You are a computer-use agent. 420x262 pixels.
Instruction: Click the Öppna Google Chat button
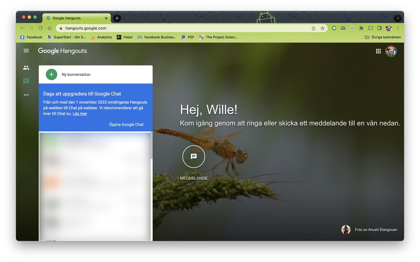(126, 124)
